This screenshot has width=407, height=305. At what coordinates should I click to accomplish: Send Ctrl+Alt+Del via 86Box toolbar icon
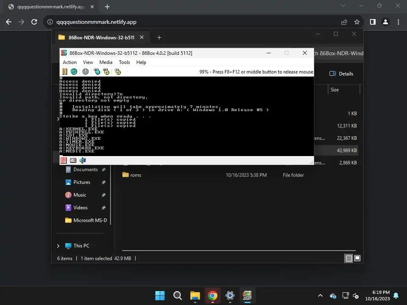point(97,71)
